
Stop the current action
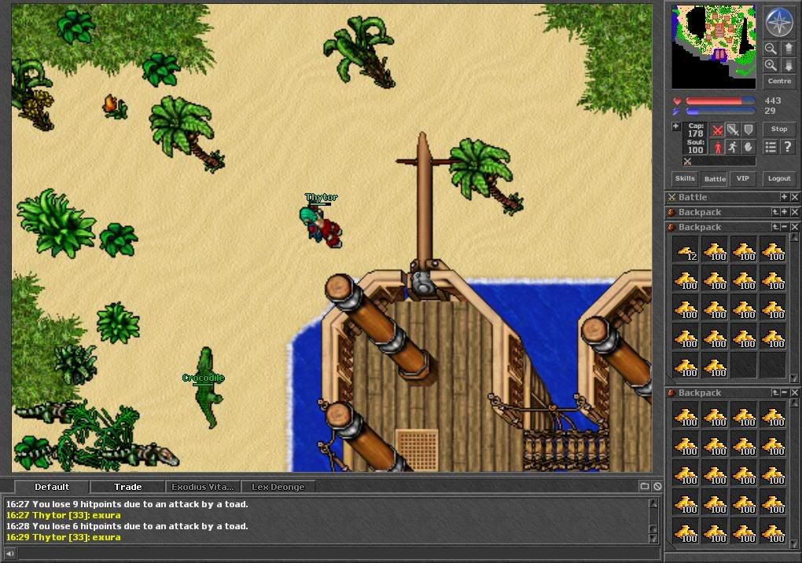click(x=779, y=130)
